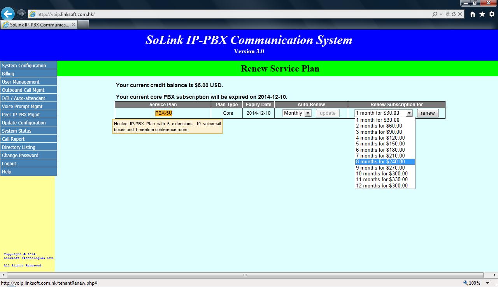The image size is (498, 287).
Task: Open browser Tools gear icon
Action: (492, 14)
